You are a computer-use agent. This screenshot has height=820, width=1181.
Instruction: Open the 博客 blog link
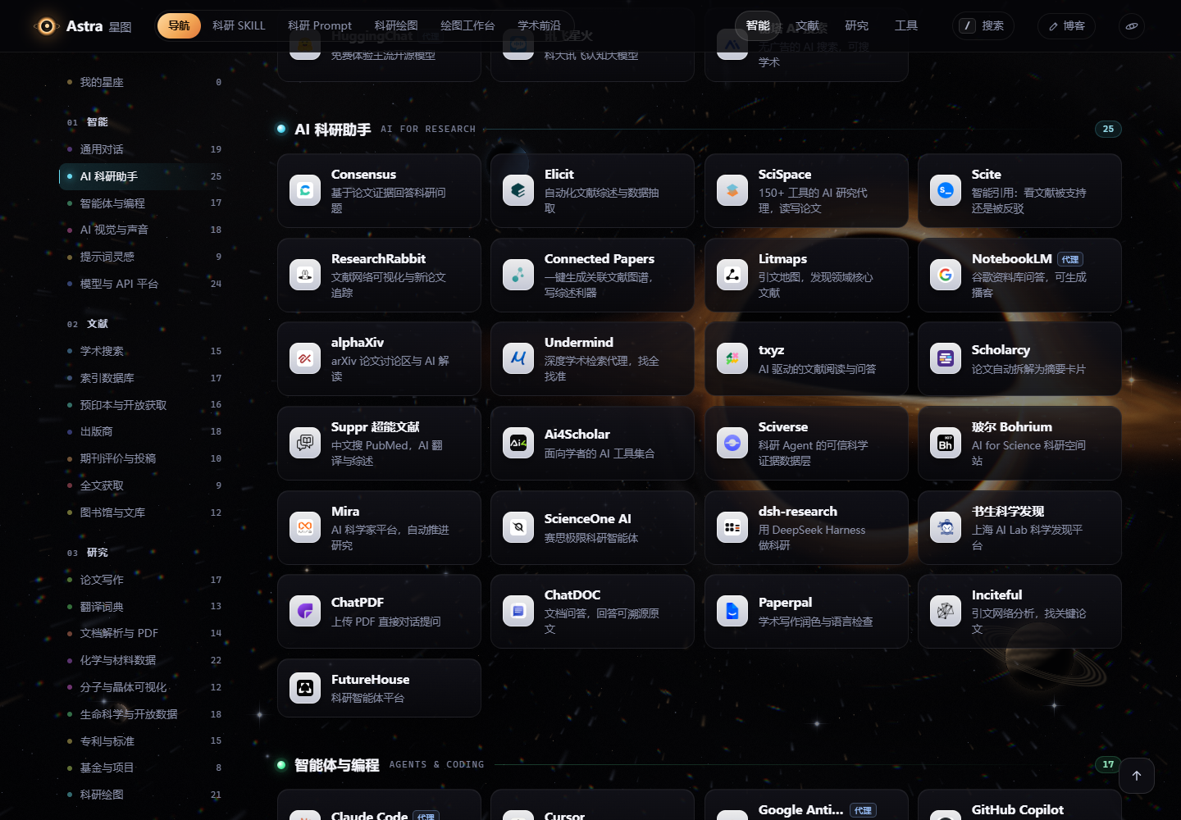coord(1066,26)
